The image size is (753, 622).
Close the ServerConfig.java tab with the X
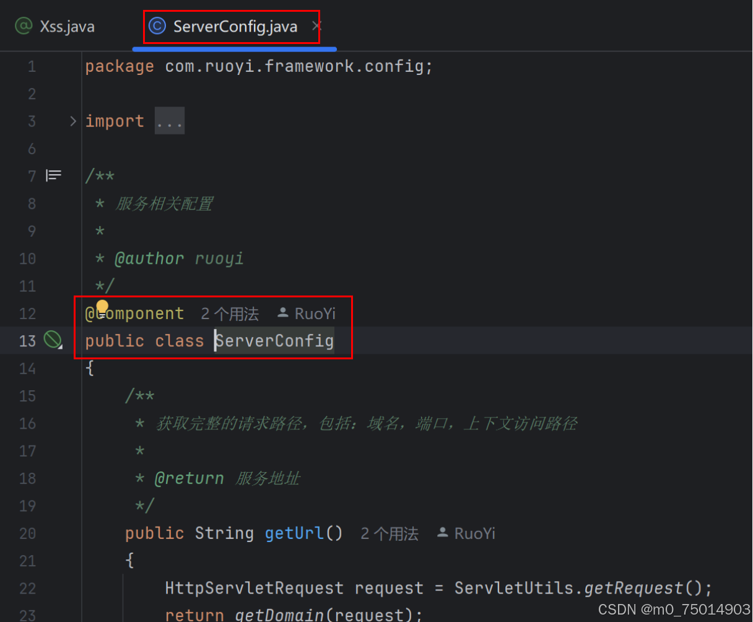(x=316, y=26)
